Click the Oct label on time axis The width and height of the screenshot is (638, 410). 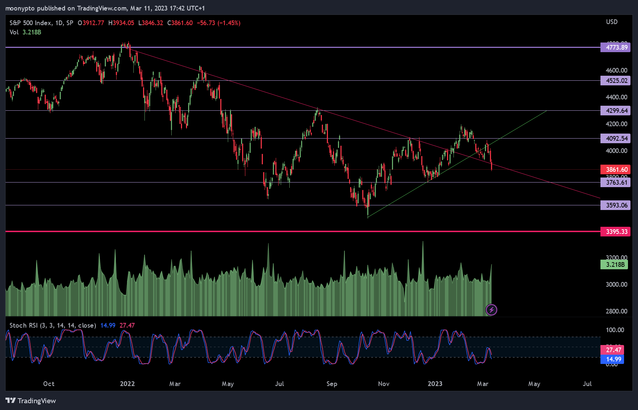point(49,384)
